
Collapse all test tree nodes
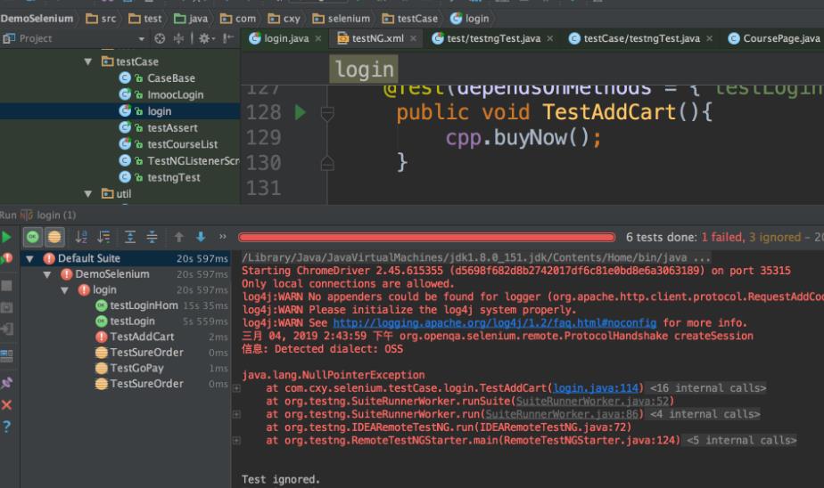coord(152,237)
